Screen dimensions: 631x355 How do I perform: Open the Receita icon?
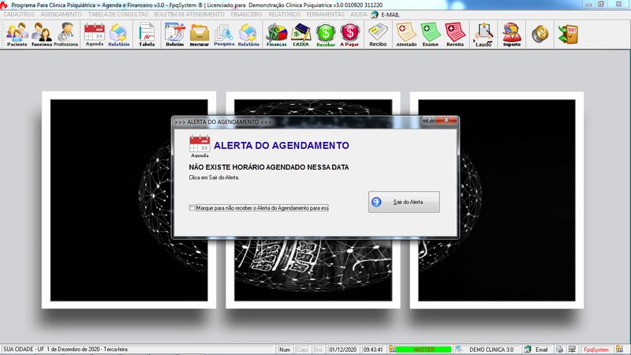point(455,35)
